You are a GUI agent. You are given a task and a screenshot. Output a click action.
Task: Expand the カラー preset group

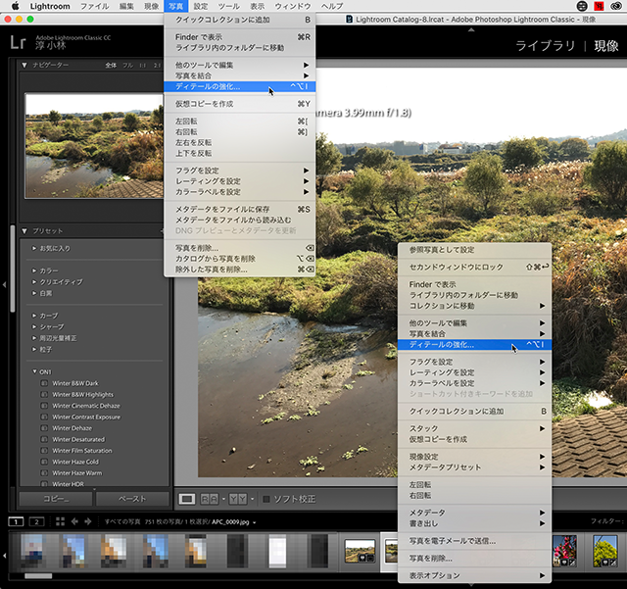(34, 270)
